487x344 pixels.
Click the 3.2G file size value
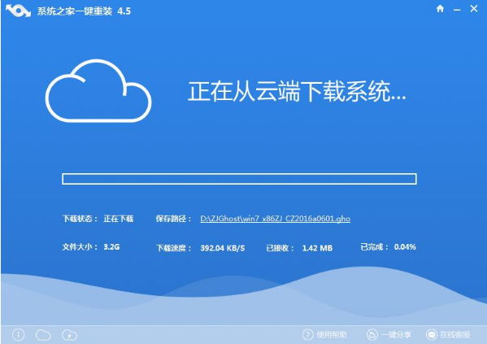(x=111, y=247)
